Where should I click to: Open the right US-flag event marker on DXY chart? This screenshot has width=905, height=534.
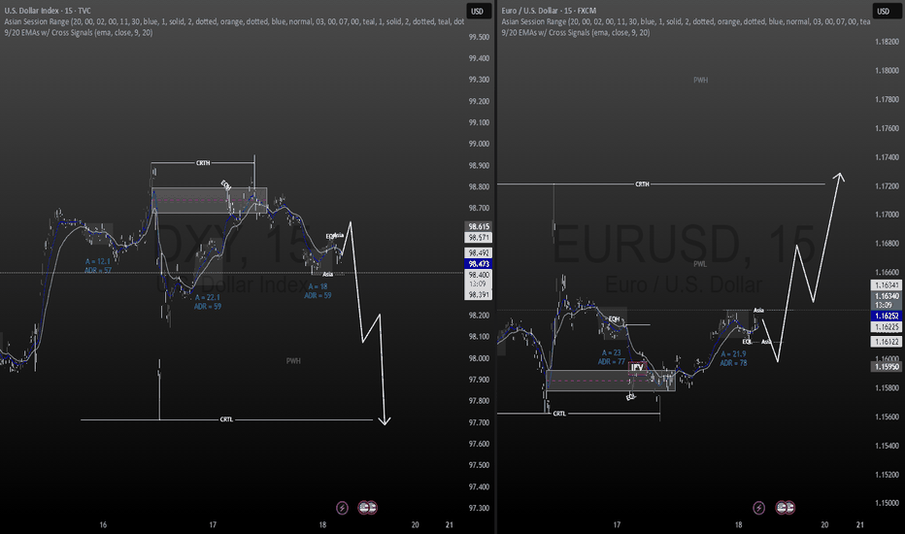pos(371,508)
